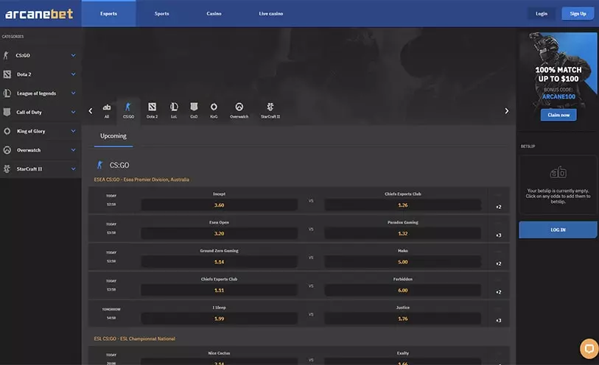Click the Overwatch sidebar icon

point(7,150)
